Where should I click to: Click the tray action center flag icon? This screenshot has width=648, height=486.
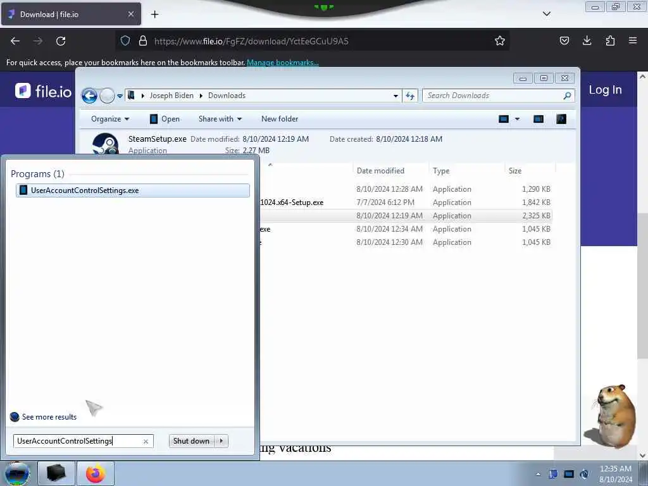pos(553,475)
